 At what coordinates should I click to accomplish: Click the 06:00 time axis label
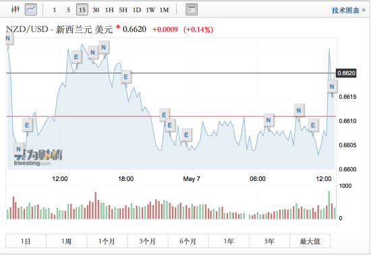258,179
